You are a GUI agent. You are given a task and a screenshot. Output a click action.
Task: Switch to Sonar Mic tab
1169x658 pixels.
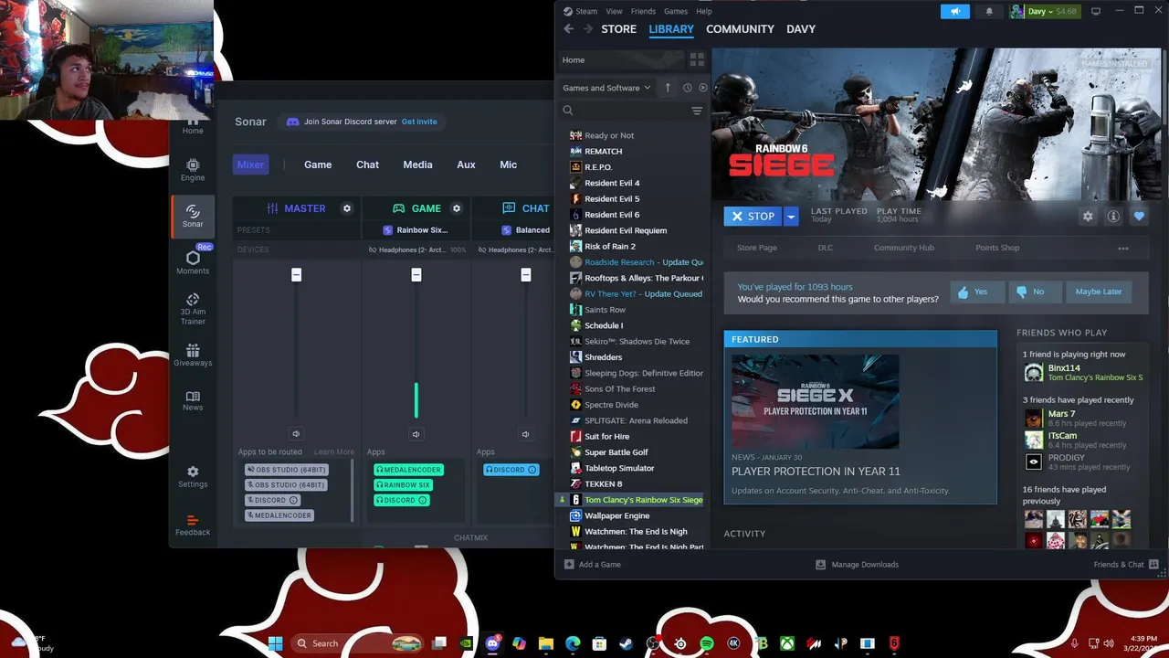(x=508, y=164)
